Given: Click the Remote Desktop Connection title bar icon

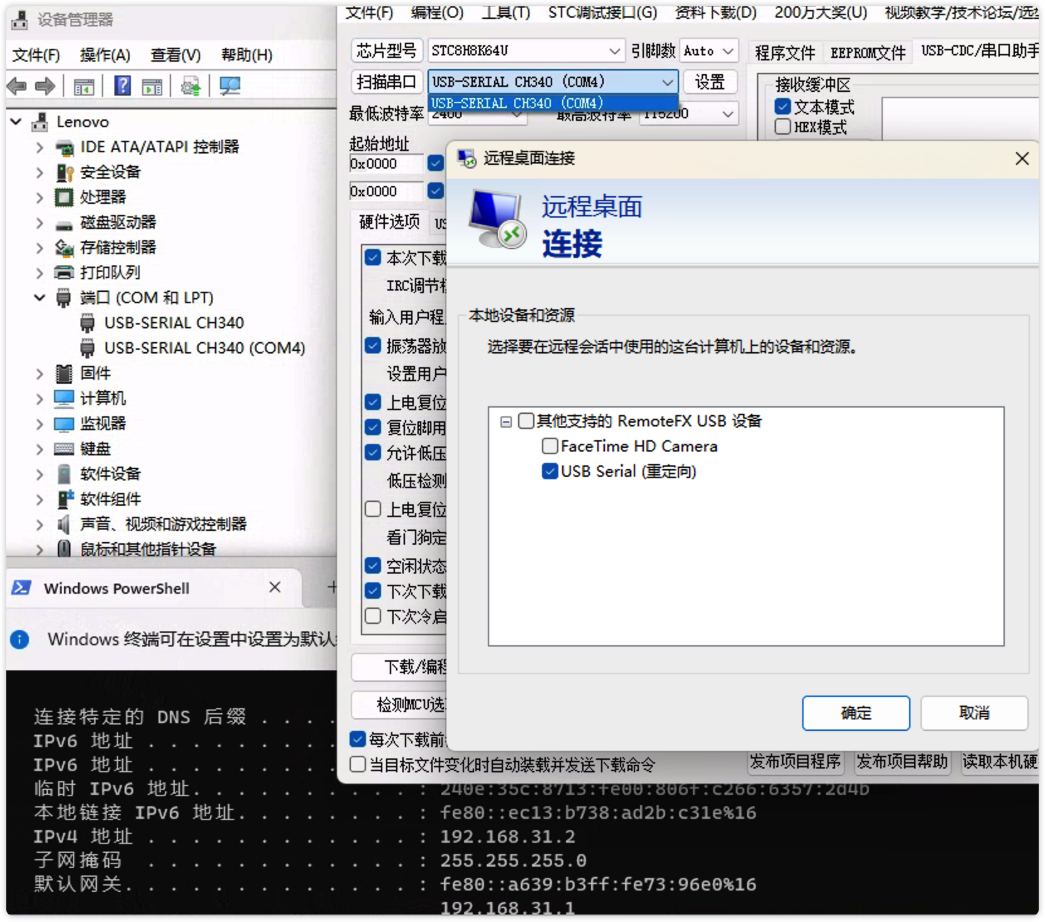Looking at the screenshot, I should 467,158.
